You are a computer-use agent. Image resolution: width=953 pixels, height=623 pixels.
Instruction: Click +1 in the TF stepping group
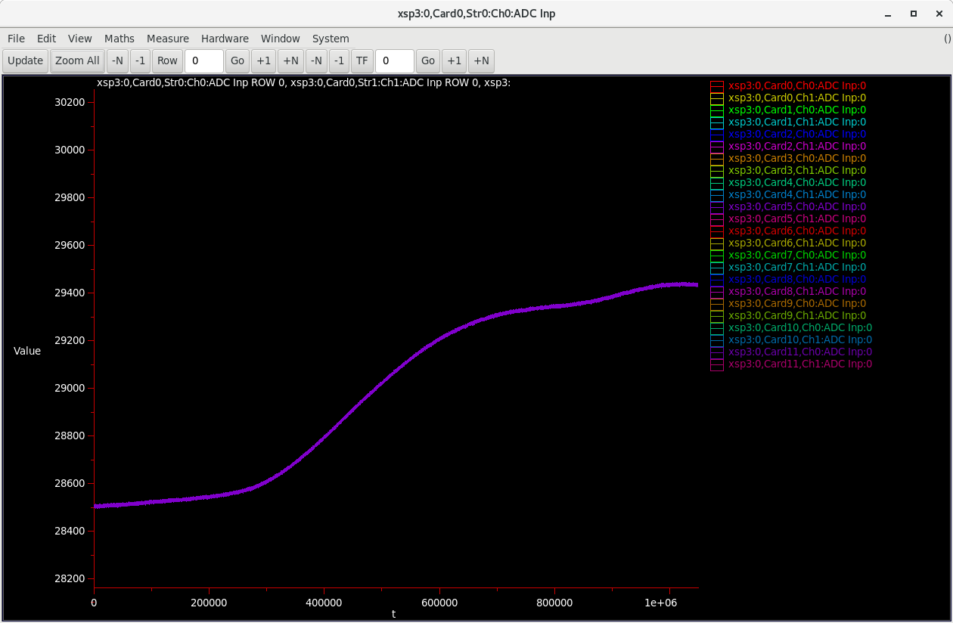[454, 61]
